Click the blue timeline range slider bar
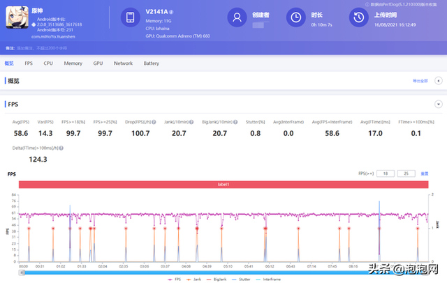This screenshot has width=447, height=283. click(x=223, y=273)
